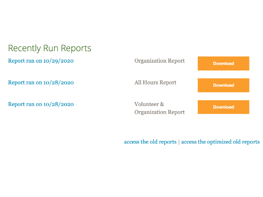Follow the 'access the old reports' link

click(150, 142)
